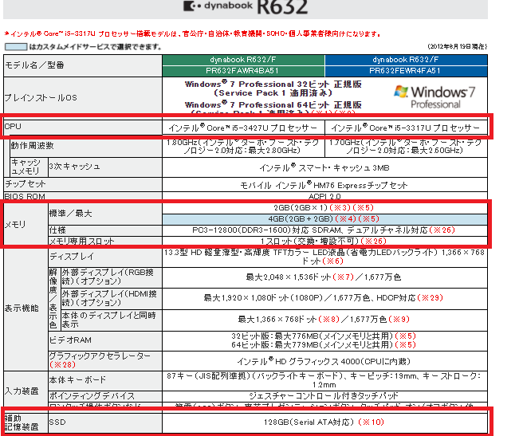Click the '3次キャッシュ' label
The width and height of the screenshot is (519, 436).
coord(74,167)
